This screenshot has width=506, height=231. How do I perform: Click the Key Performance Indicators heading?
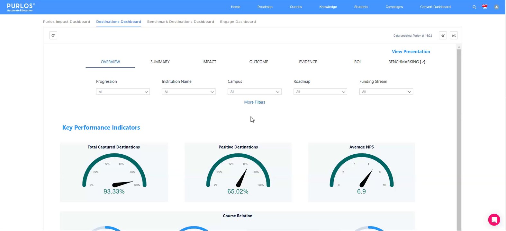point(101,128)
